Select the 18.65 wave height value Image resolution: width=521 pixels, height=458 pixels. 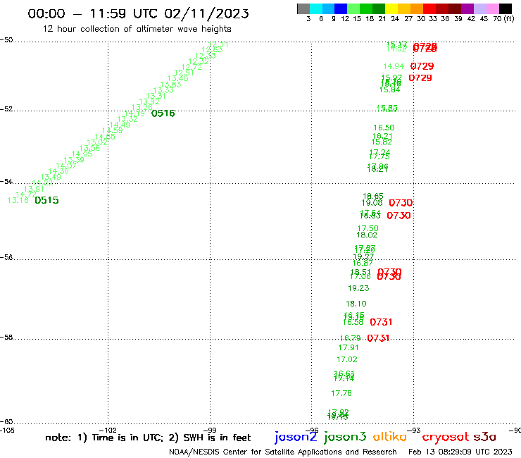coord(373,197)
